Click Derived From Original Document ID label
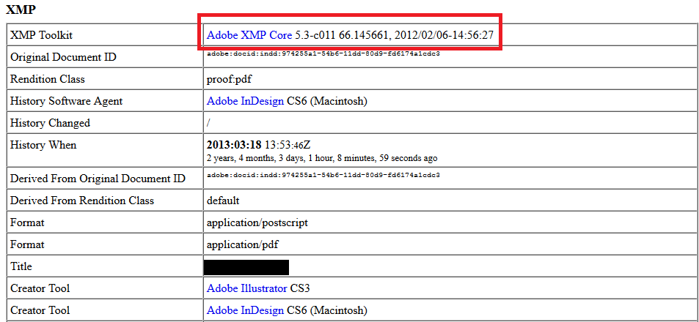Viewport: 699px width, 322px height. coord(98,179)
